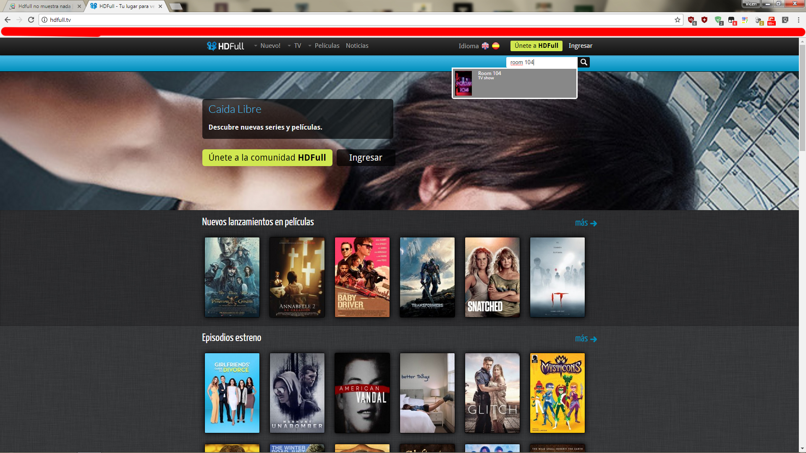806x453 pixels.
Task: Open the lightbulb extension icon
Action: tap(785, 20)
